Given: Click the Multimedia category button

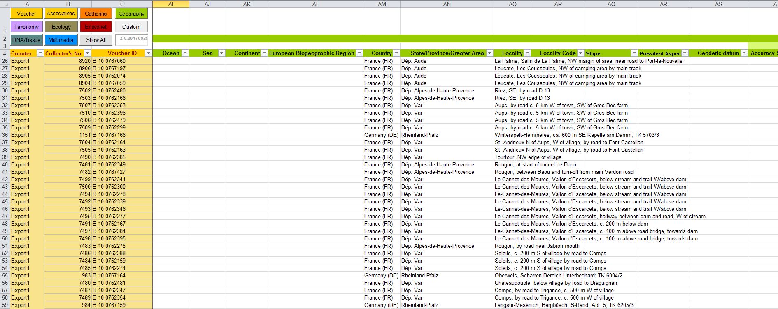Looking at the screenshot, I should click(x=61, y=40).
